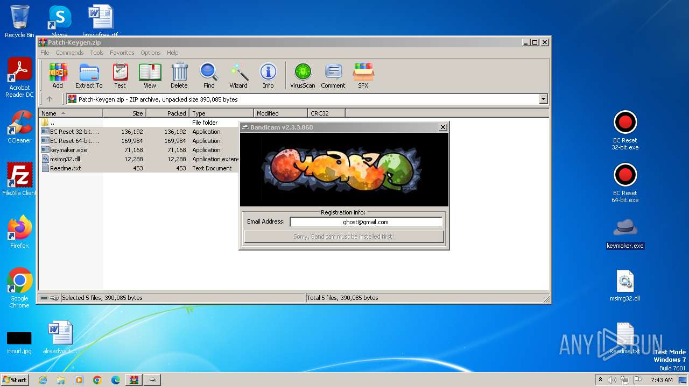The height and width of the screenshot is (387, 689).
Task: Go up one folder level arrow
Action: [x=50, y=99]
